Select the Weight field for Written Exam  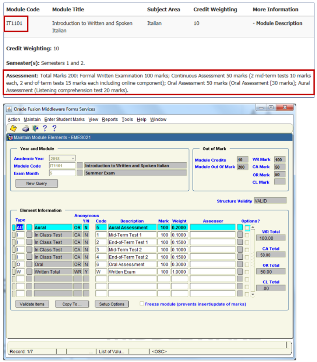click(179, 272)
